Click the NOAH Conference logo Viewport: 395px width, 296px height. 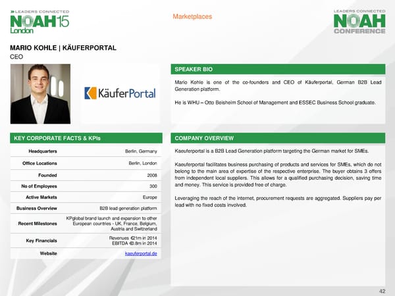click(x=359, y=21)
